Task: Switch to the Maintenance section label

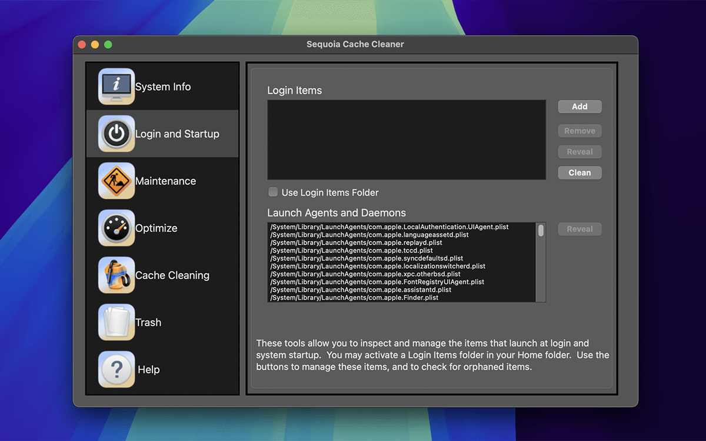Action: point(165,181)
